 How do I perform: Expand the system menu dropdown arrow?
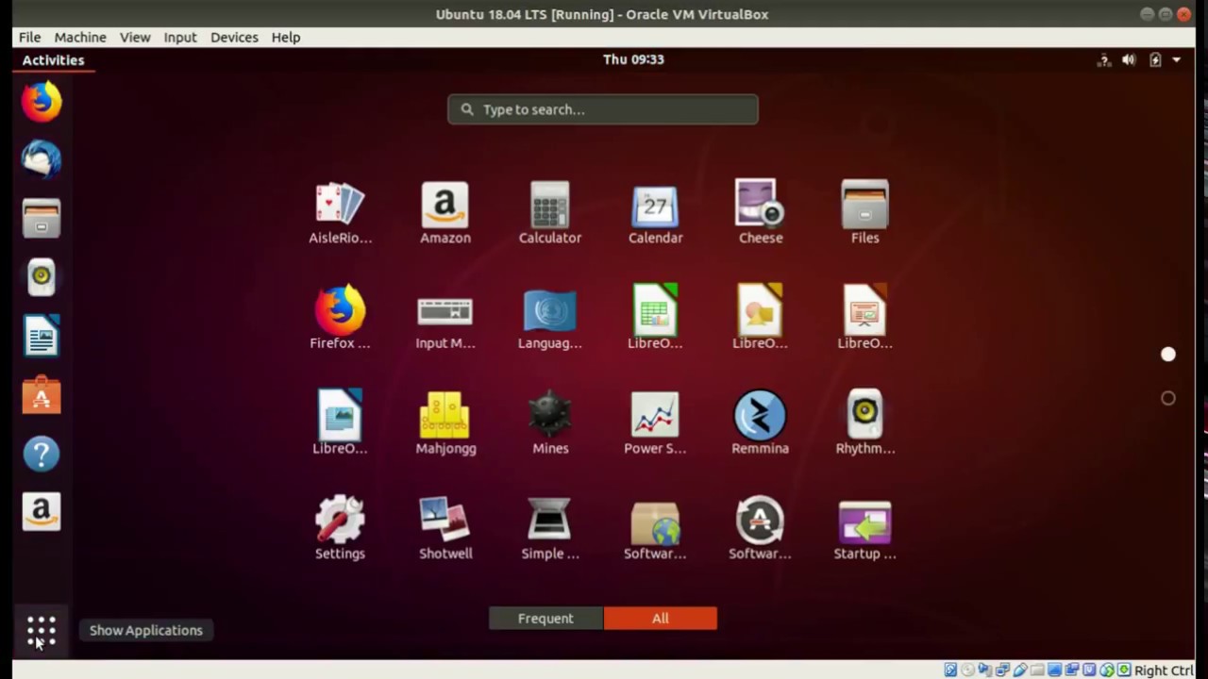(x=1177, y=60)
